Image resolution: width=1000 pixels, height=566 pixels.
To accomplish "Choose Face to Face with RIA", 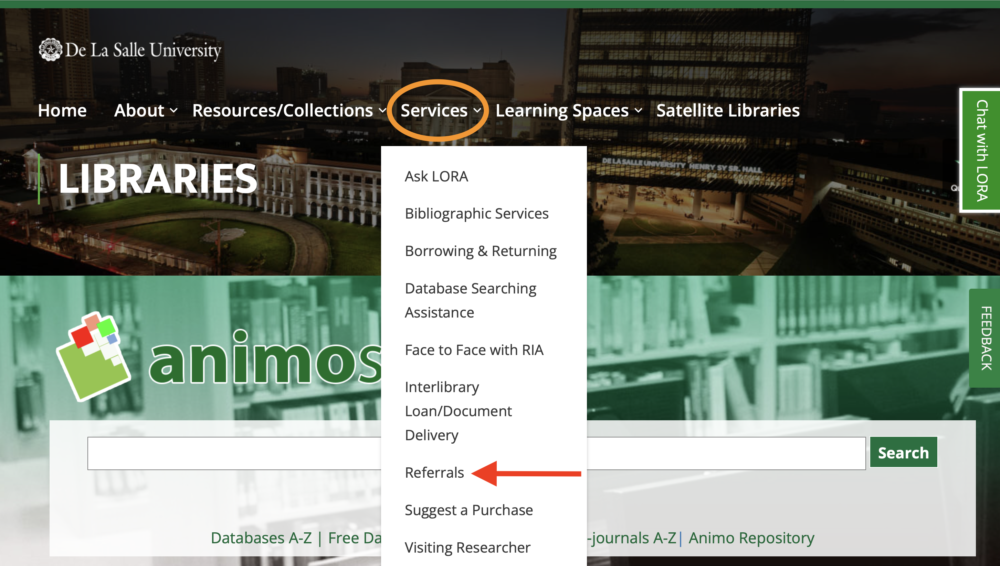I will click(x=474, y=350).
